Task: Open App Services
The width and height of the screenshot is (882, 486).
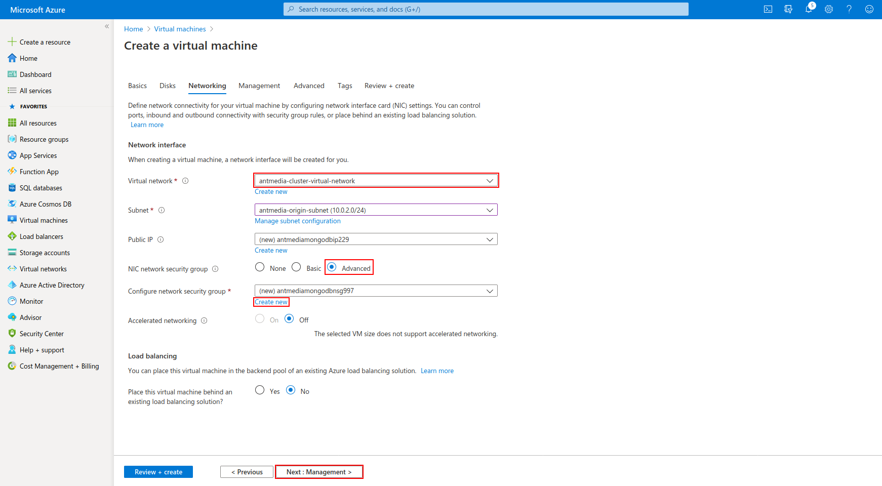Action: pyautogui.click(x=38, y=155)
